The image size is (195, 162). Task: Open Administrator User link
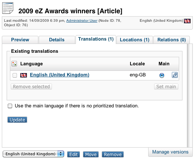82,21
